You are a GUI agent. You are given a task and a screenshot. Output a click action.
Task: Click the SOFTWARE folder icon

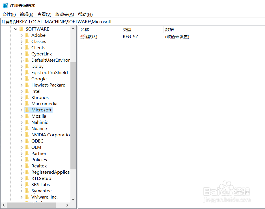(x=21, y=29)
